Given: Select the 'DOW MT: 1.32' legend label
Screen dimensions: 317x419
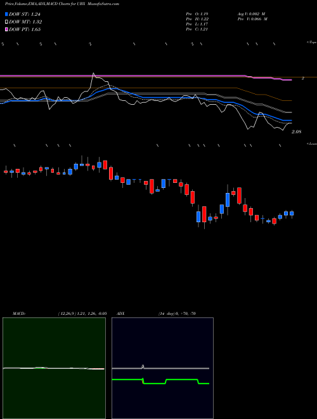Looking at the screenshot, I should coord(25,22).
